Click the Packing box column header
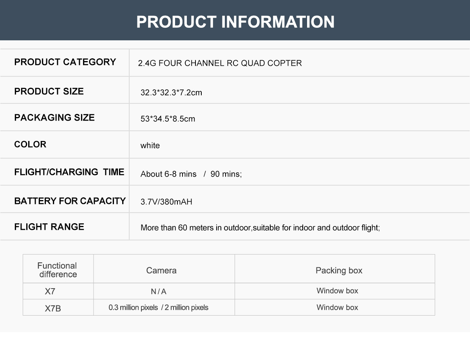Image resolution: width=470 pixels, height=343 pixels. pyautogui.click(x=339, y=271)
